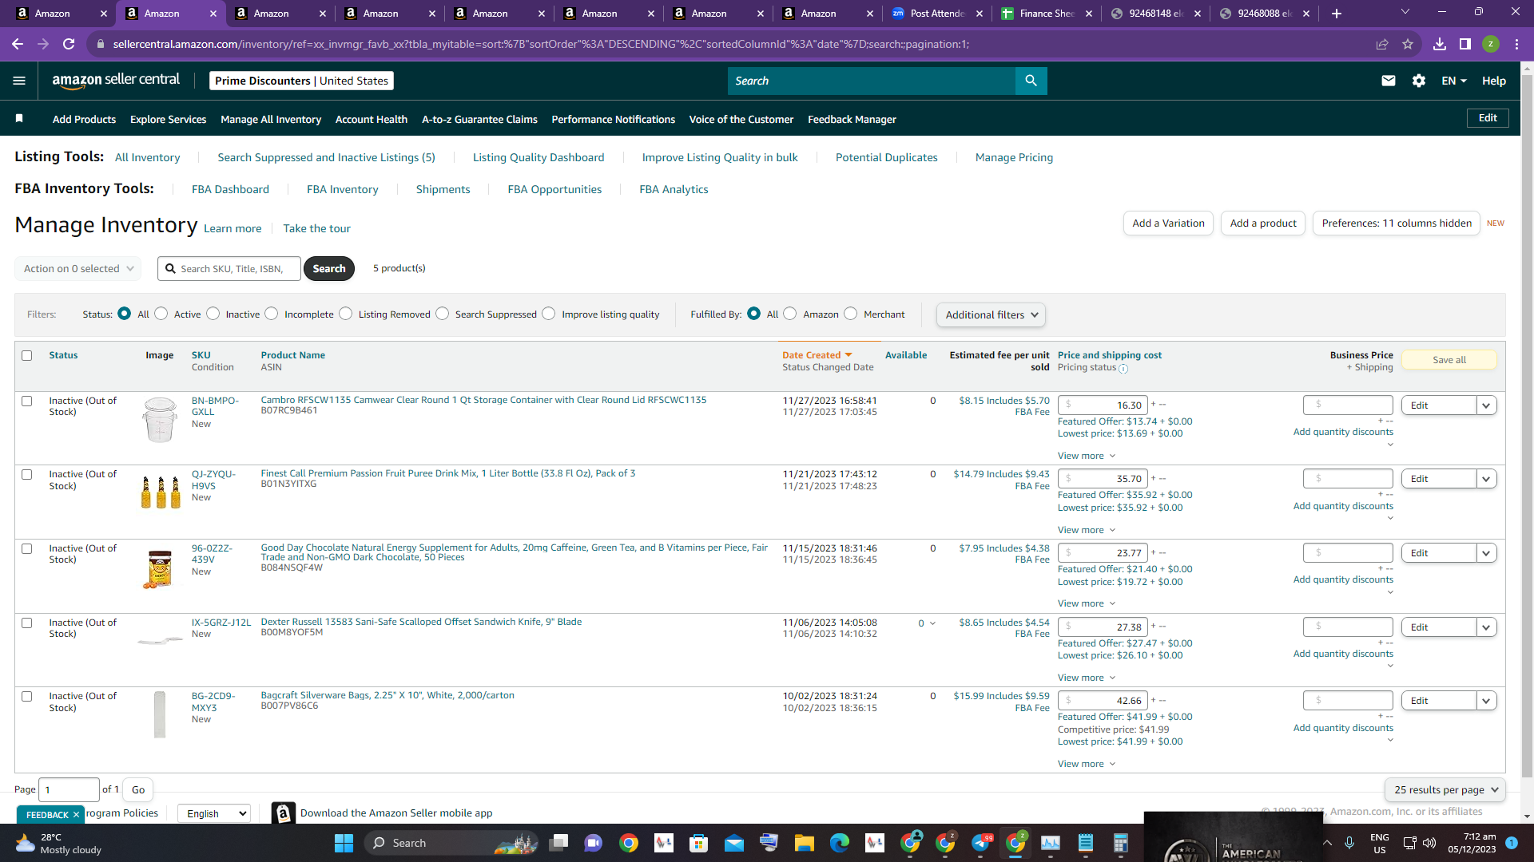
Task: Open the Edit dropdown arrow for Cambro row
Action: (x=1486, y=405)
